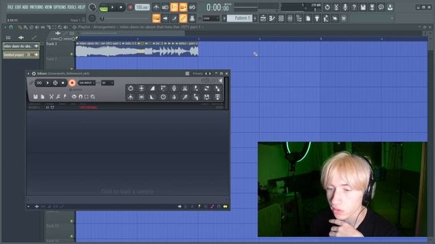Open the EDIT menu
Screen dimensions: 435x244
pos(18,7)
